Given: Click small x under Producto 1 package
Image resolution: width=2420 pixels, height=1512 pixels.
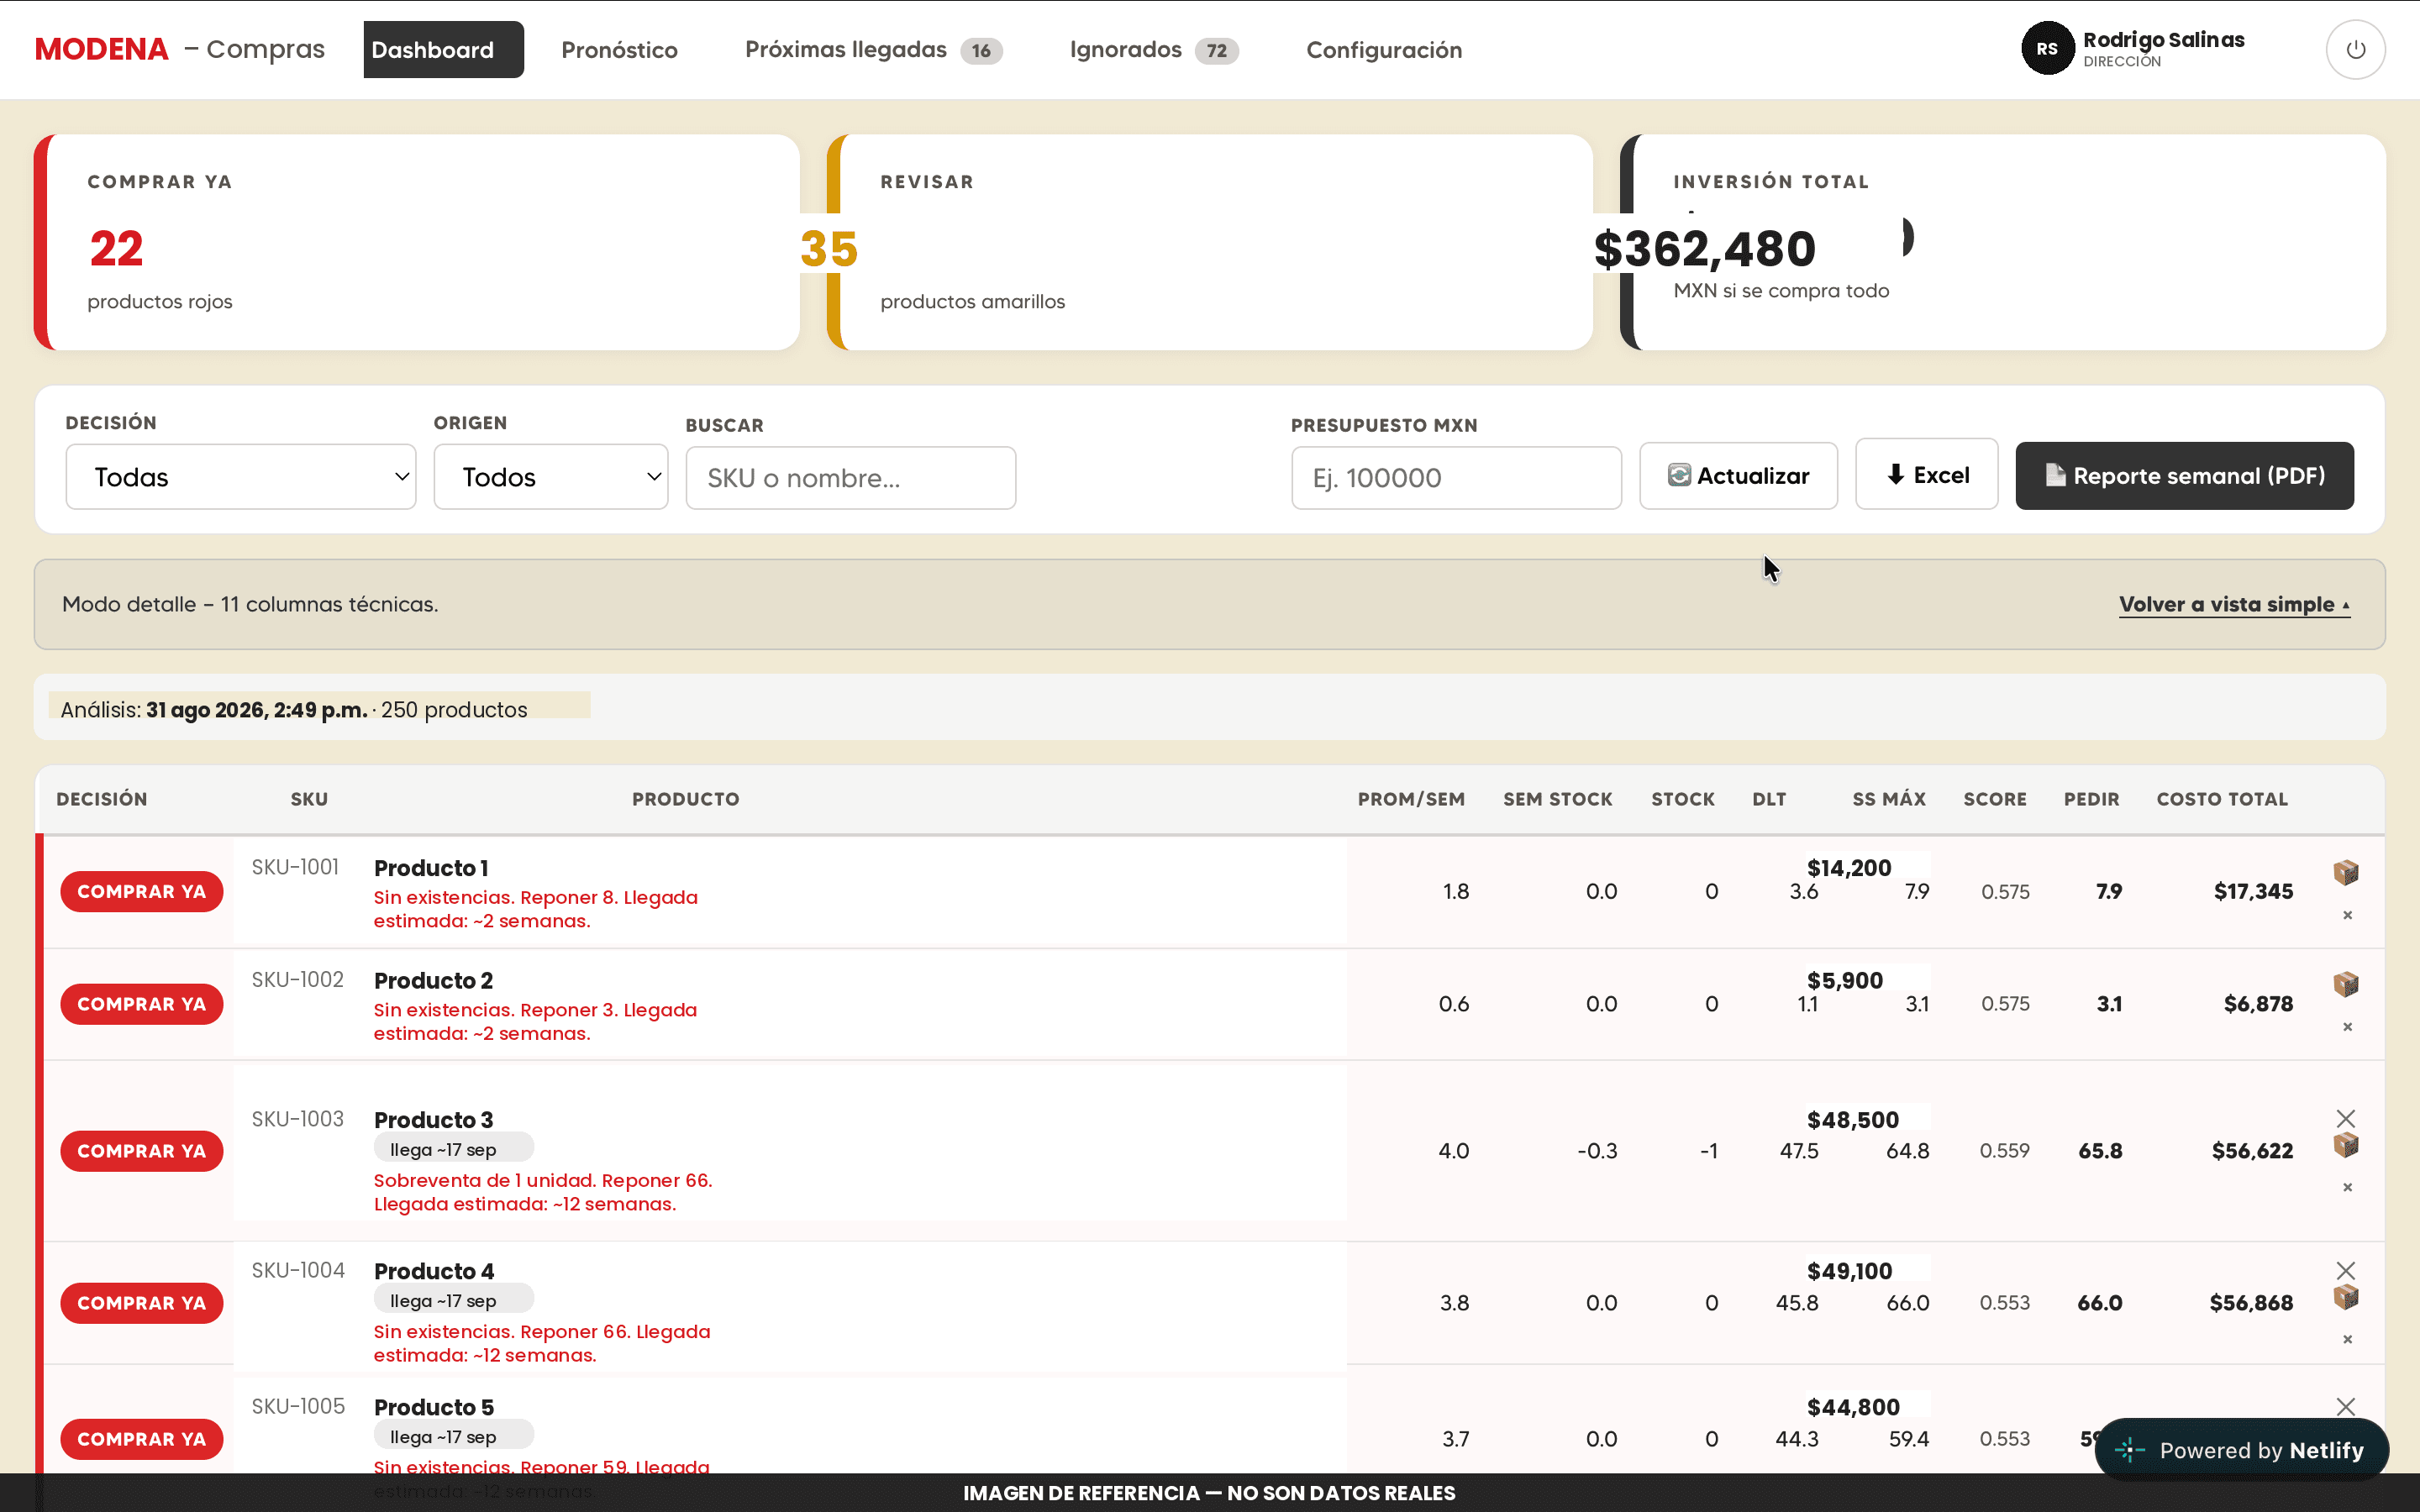Looking at the screenshot, I should 2347,915.
